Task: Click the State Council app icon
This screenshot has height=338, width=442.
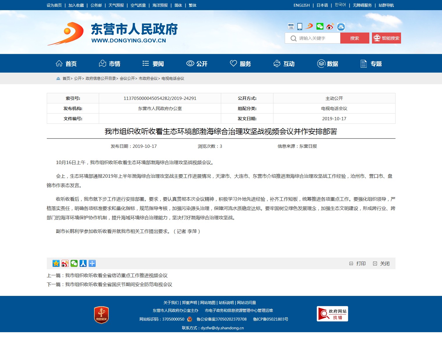Action: 291,26
